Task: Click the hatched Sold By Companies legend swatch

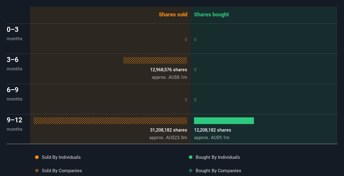Action: point(37,171)
